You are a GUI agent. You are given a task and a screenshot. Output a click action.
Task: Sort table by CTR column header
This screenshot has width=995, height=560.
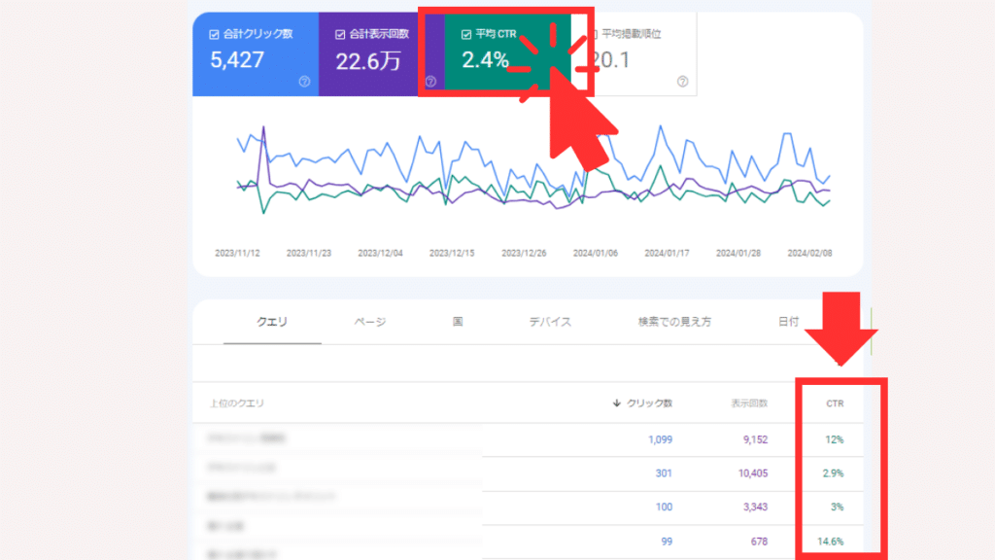[835, 402]
